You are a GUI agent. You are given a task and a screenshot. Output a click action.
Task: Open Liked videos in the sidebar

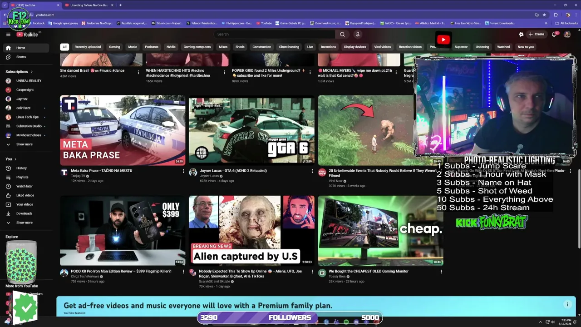tap(26, 195)
